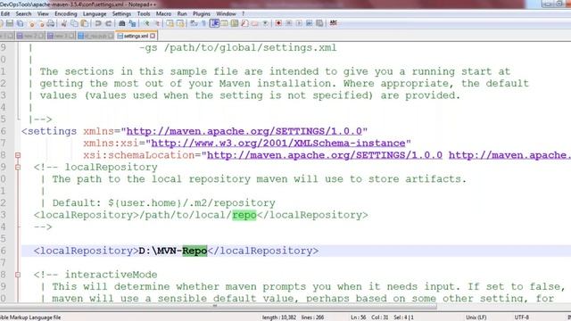Click Run macro multiple times icon
571x321 pixels.
pos(309,23)
